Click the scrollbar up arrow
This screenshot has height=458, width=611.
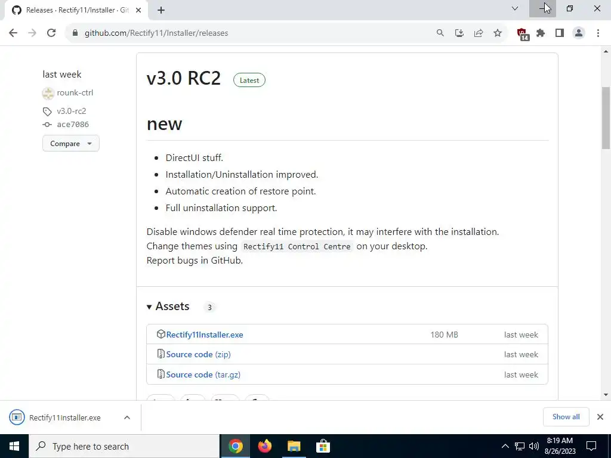point(606,51)
